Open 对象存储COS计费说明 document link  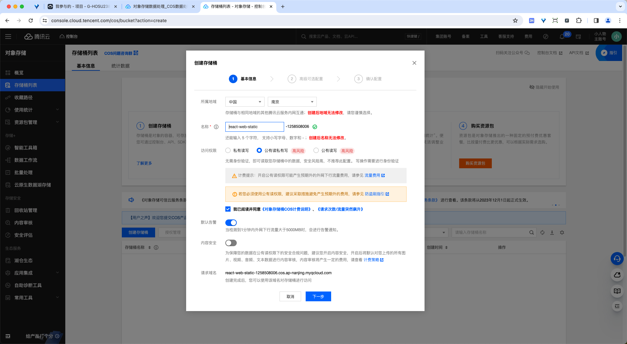tap(287, 209)
